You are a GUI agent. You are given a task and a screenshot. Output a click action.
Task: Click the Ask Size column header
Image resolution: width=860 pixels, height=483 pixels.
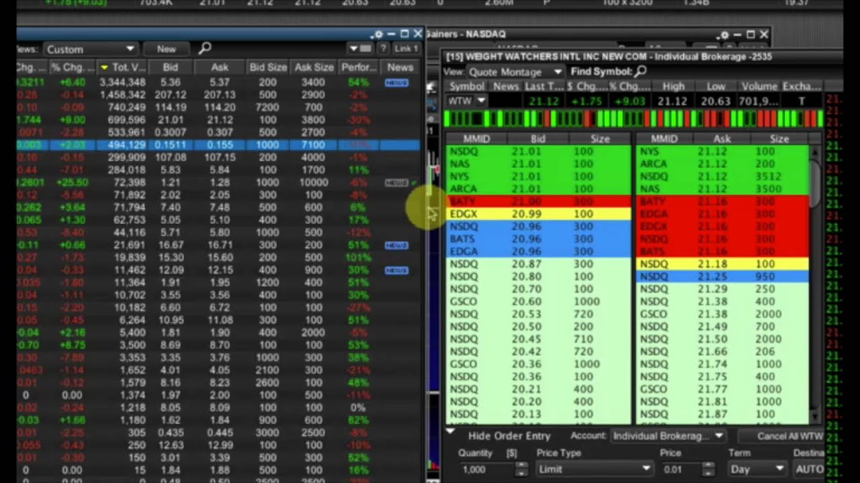[x=314, y=67]
